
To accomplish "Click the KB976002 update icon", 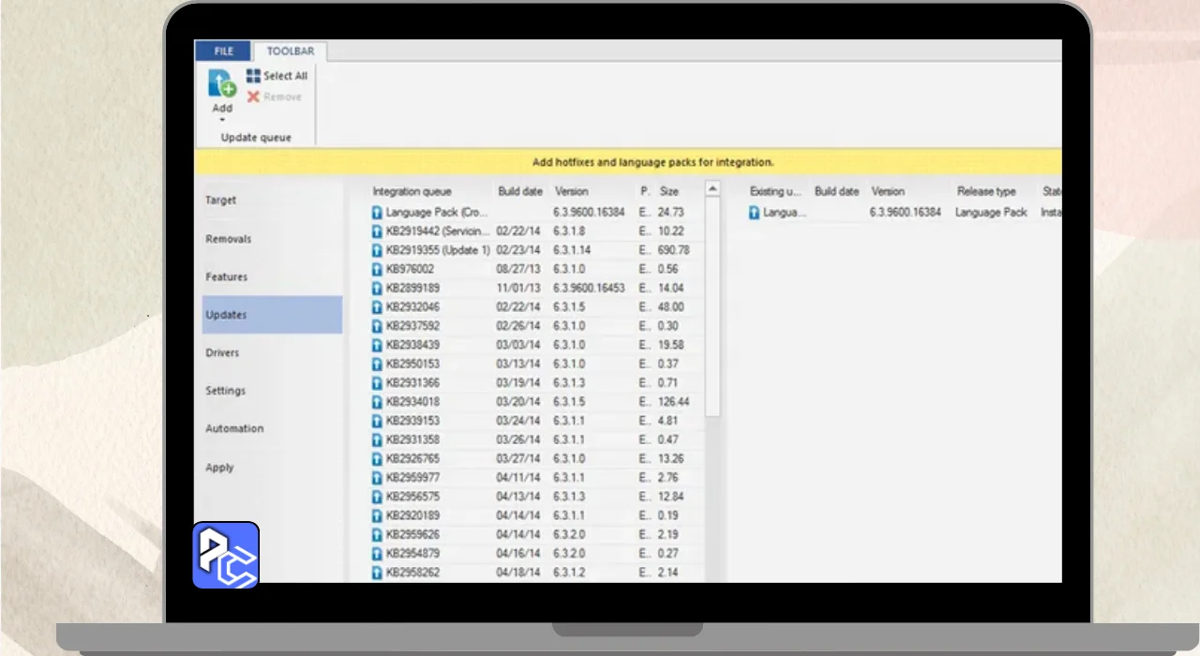I will (377, 269).
